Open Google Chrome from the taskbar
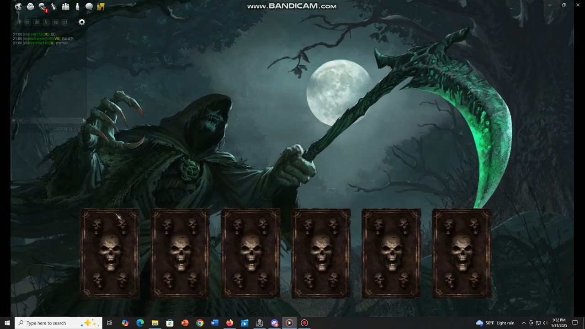Screen dimensions: 585x329 click(x=200, y=323)
